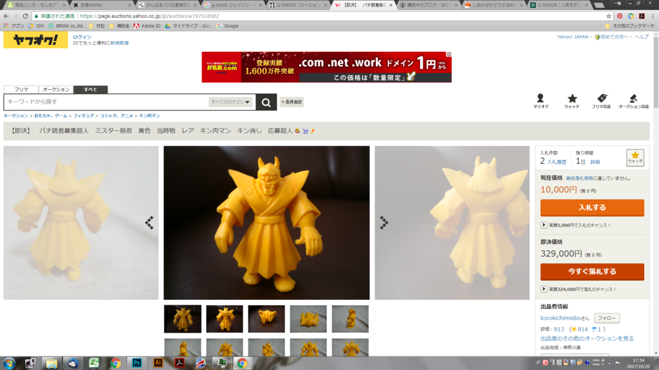Click the キン肉マン breadcrumb link
The height and width of the screenshot is (370, 659).
(149, 116)
